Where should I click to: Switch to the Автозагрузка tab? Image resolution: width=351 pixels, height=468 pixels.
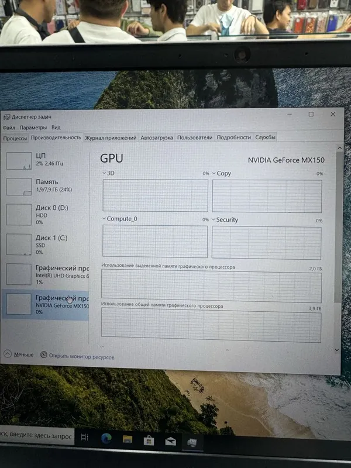[157, 137]
